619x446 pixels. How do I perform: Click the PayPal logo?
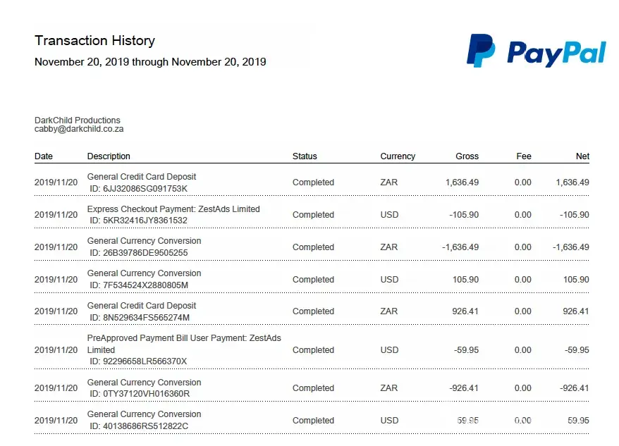536,51
